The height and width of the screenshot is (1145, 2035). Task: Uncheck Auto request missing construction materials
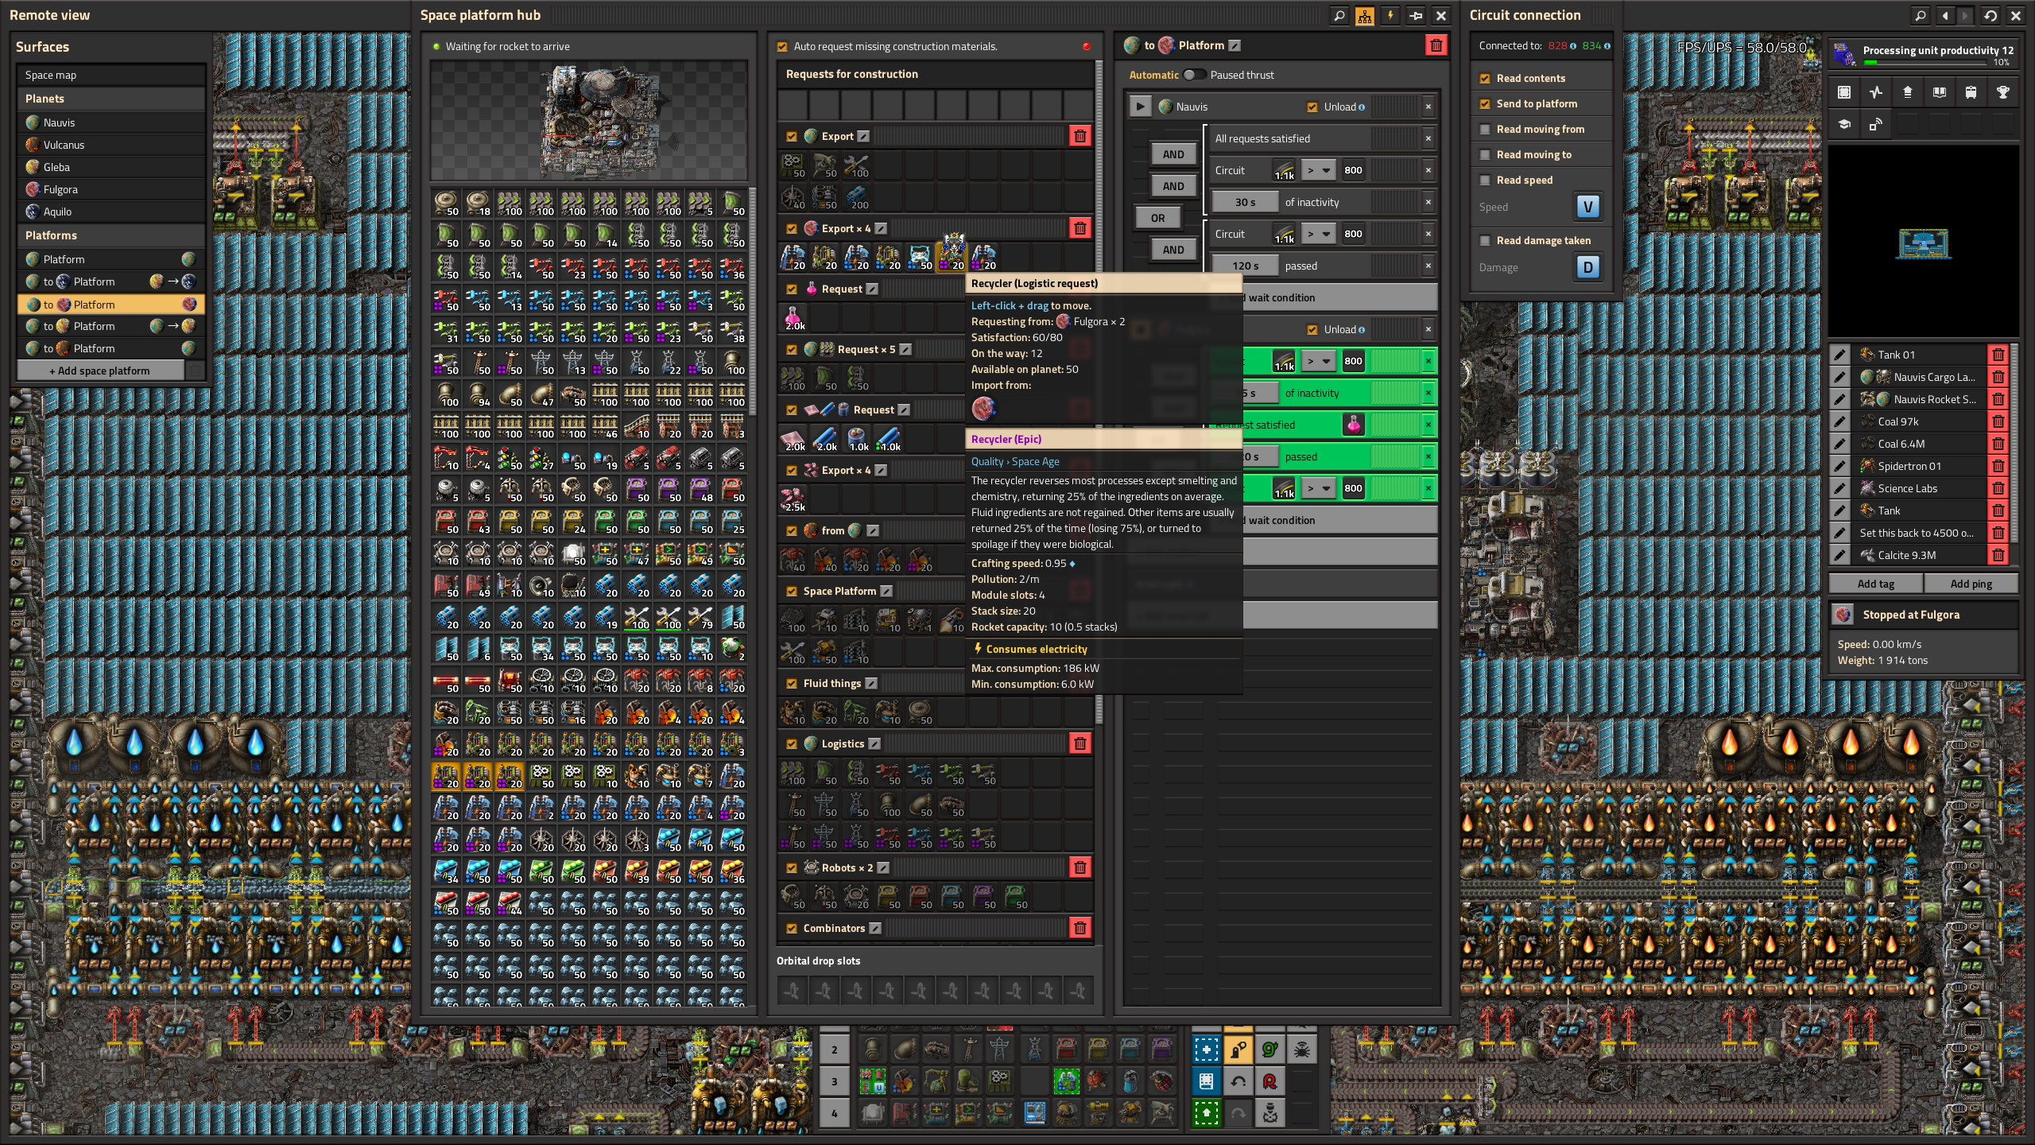(x=782, y=47)
